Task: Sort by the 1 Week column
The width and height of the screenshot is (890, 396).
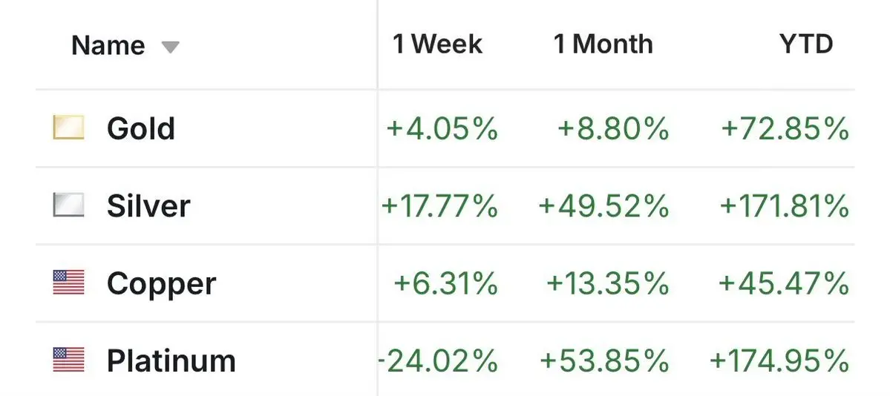Action: pos(437,44)
